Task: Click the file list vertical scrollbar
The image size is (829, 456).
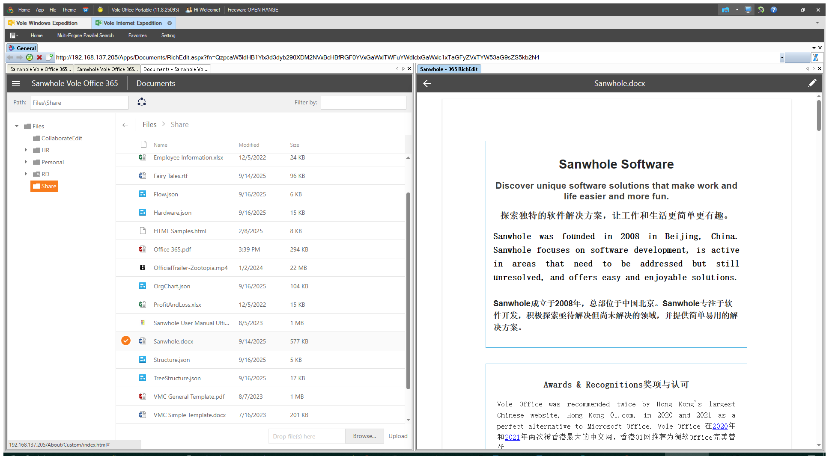Action: coord(408,290)
